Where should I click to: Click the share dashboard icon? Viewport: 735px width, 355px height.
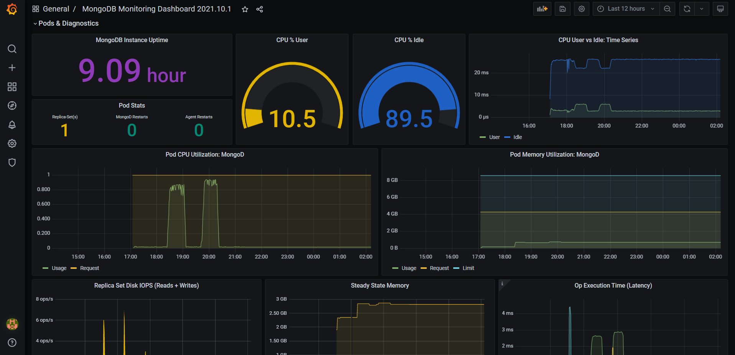pos(260,9)
